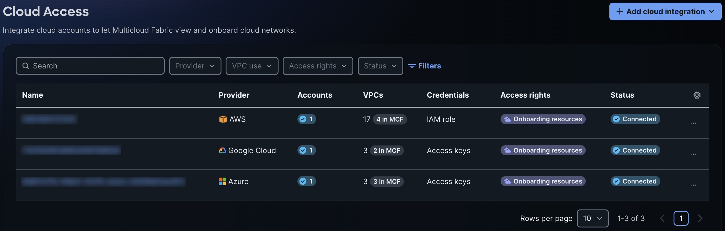Viewport: 725px width, 231px height.
Task: Click Access keys in Google Cloud row
Action: click(x=449, y=150)
